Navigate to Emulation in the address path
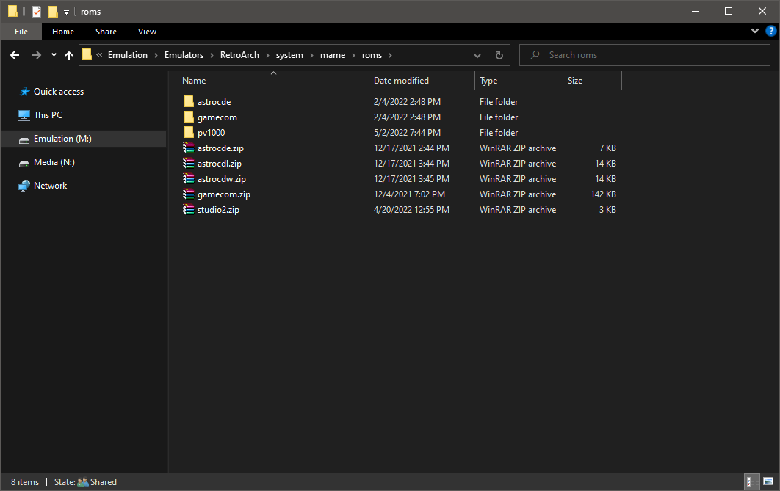This screenshot has height=491, width=780. pos(128,55)
